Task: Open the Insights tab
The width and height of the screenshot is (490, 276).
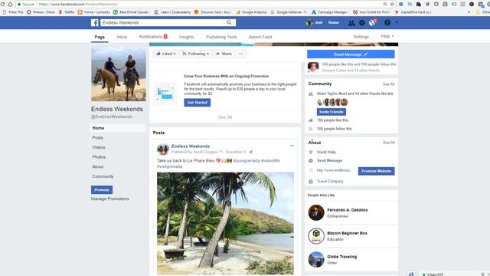Action: coord(187,37)
